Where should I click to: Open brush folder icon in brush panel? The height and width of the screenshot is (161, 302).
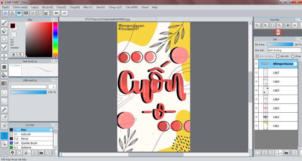tap(41, 153)
